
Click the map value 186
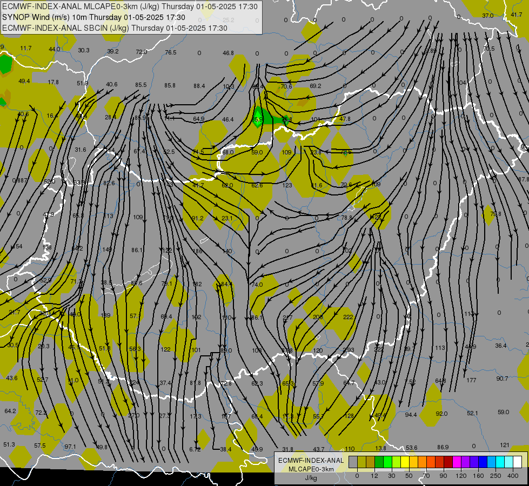pos(197,251)
